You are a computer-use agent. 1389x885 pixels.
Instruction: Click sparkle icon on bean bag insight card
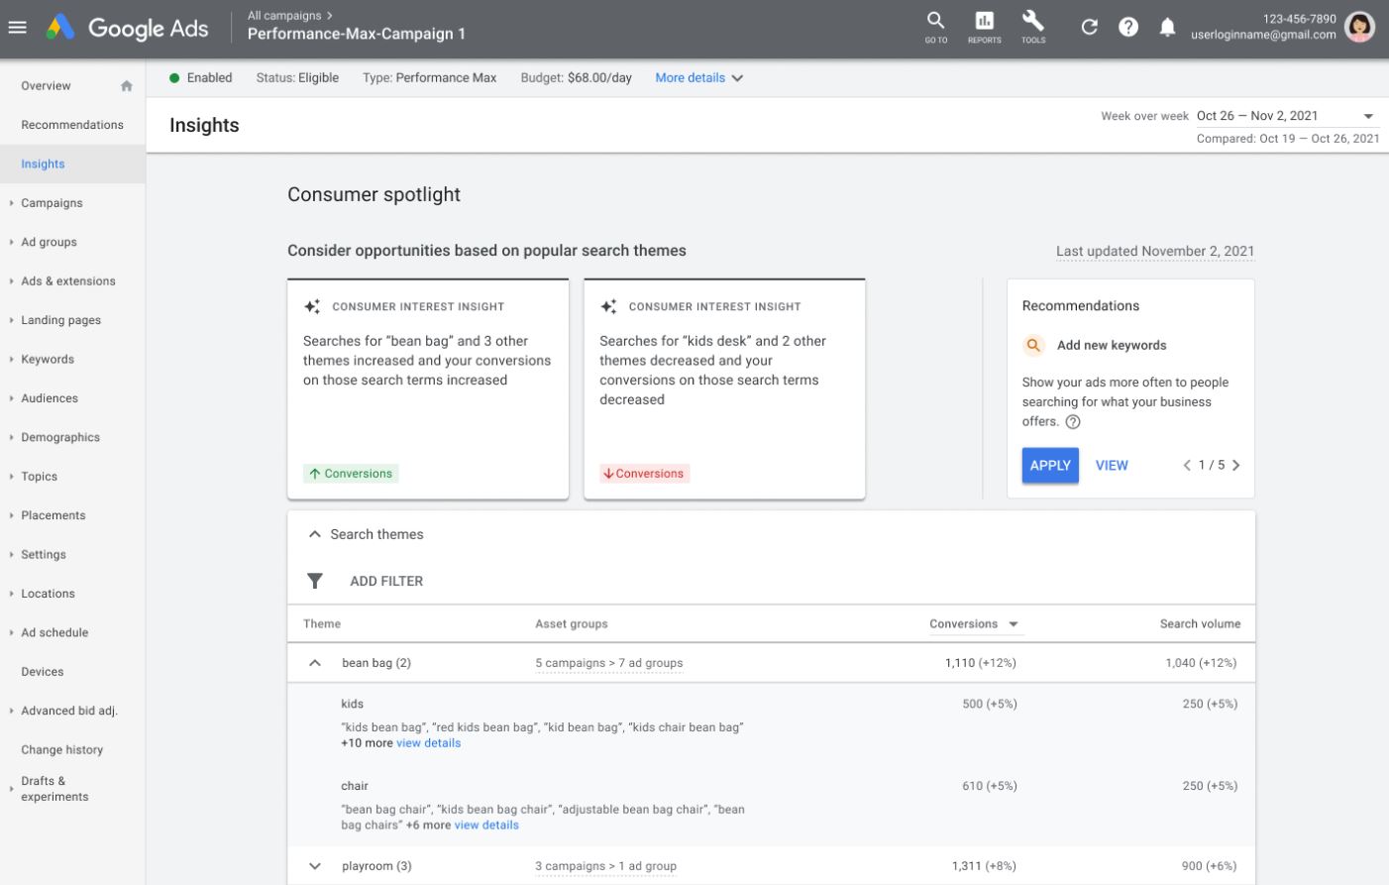312,307
